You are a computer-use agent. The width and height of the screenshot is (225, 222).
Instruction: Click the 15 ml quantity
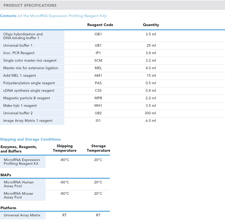click(151, 75)
